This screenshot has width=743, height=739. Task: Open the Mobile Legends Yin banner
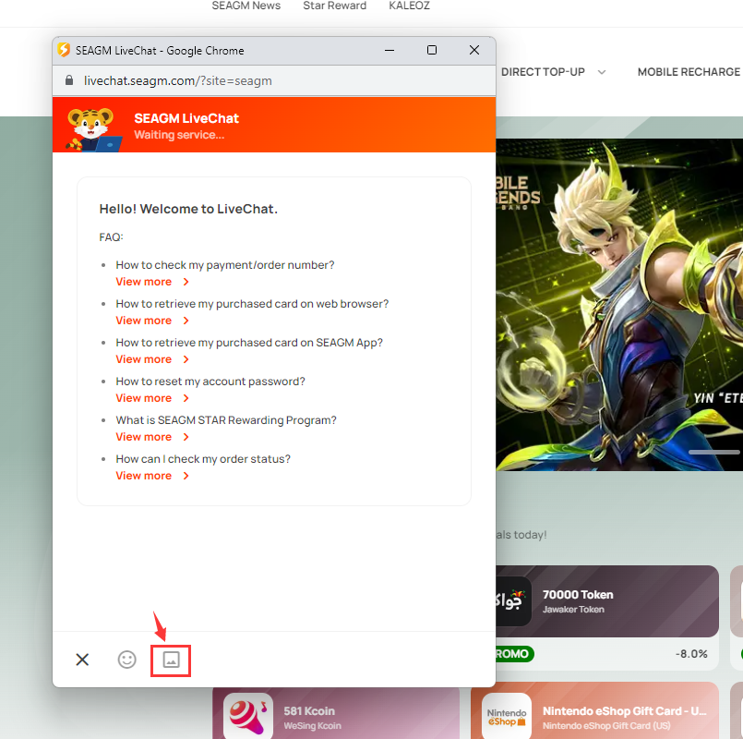[x=619, y=305]
